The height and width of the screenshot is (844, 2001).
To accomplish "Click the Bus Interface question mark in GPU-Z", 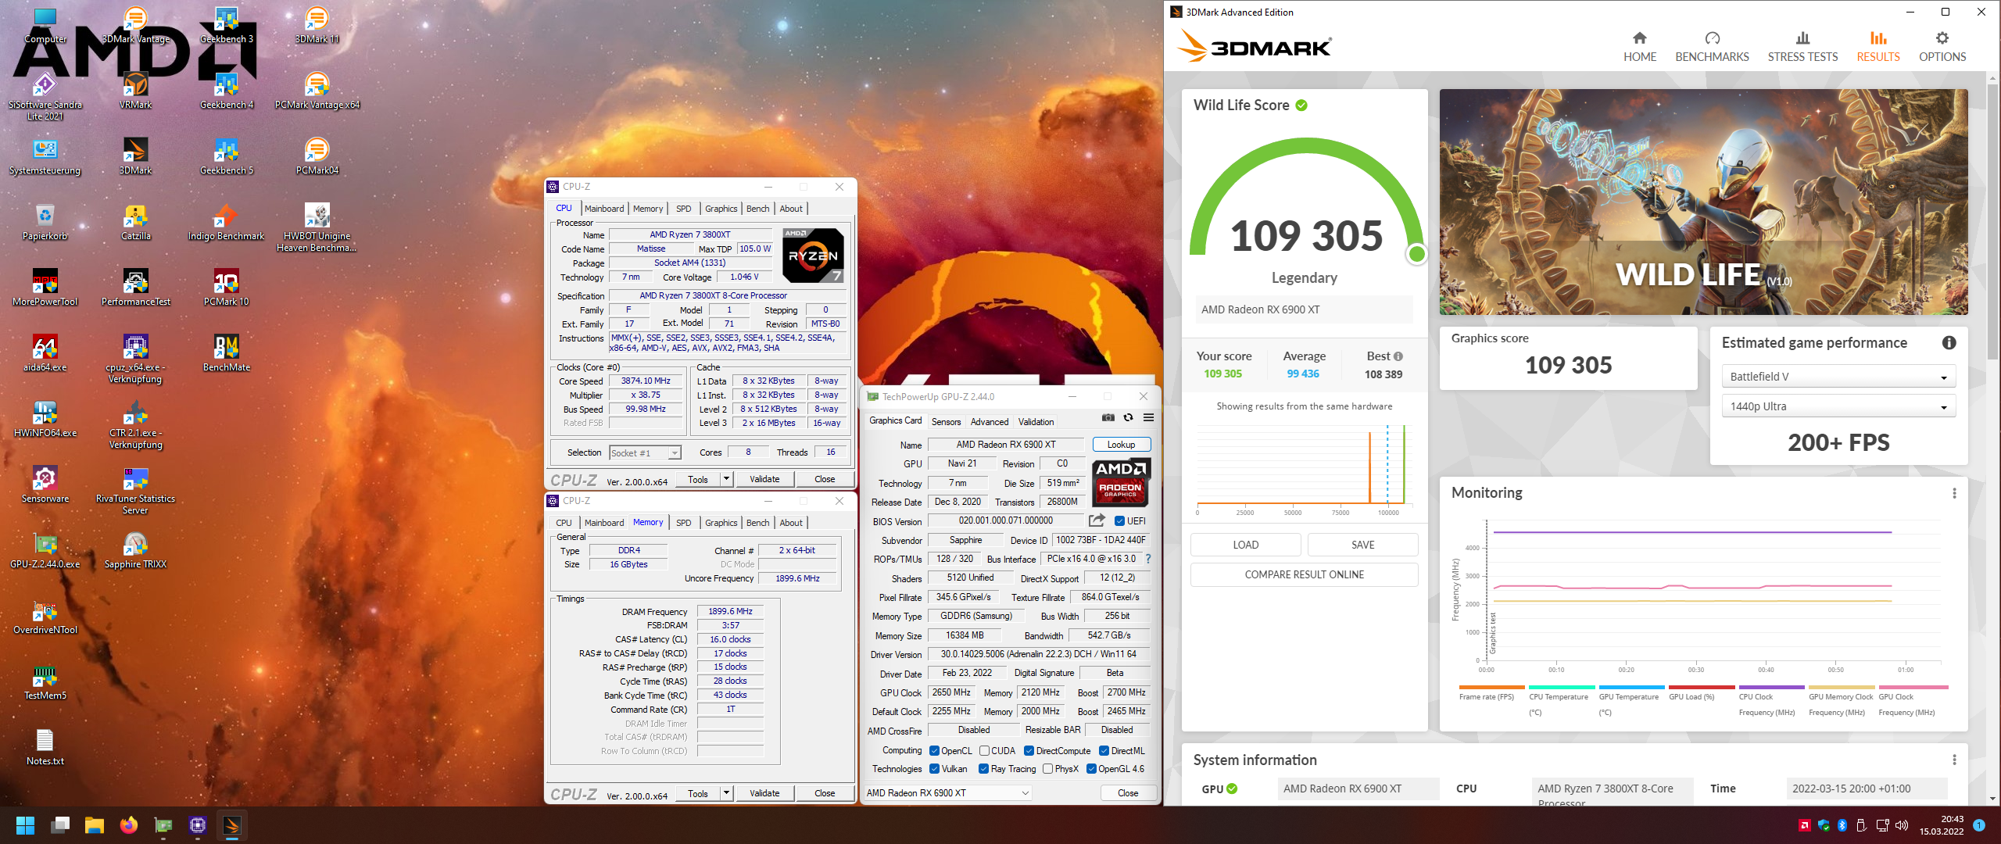I will [1148, 559].
